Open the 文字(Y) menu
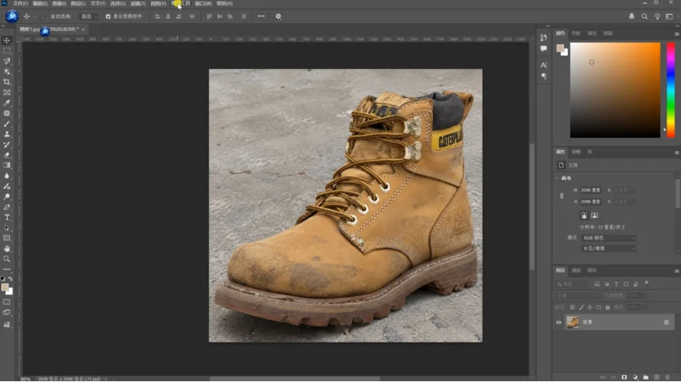Screen dimensions: 681x382 [x=98, y=3]
